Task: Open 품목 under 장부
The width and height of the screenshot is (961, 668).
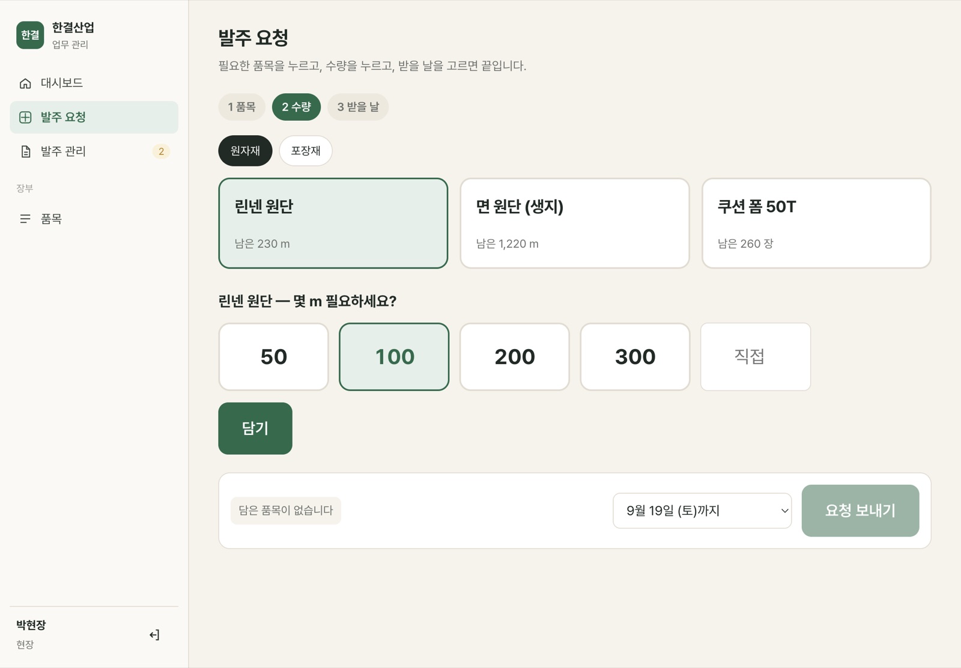Action: coord(94,219)
